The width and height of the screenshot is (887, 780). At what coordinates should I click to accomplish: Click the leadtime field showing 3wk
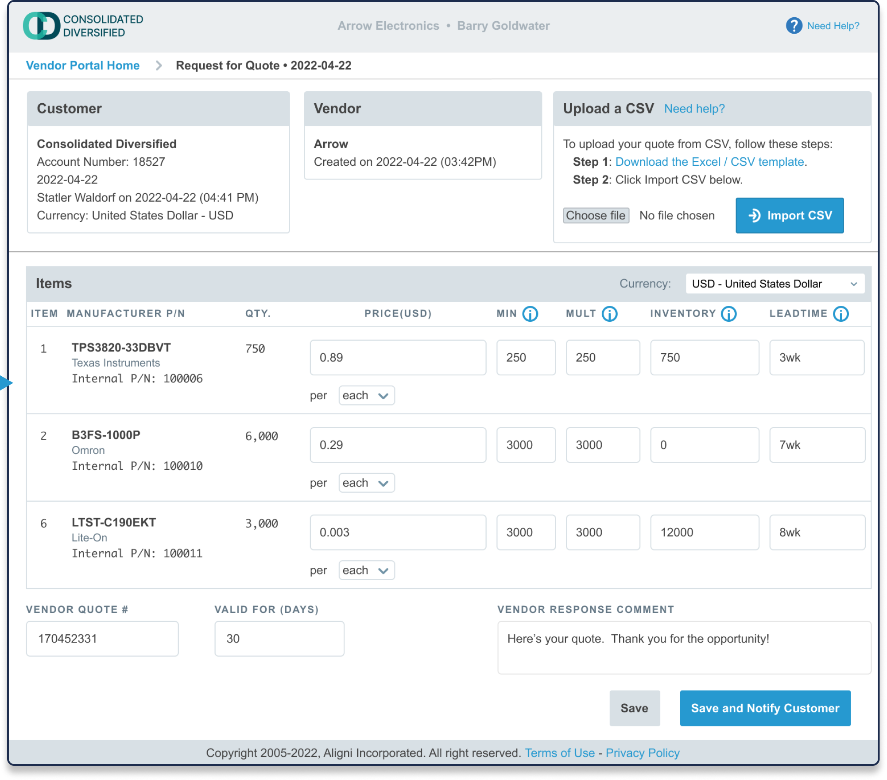click(817, 357)
